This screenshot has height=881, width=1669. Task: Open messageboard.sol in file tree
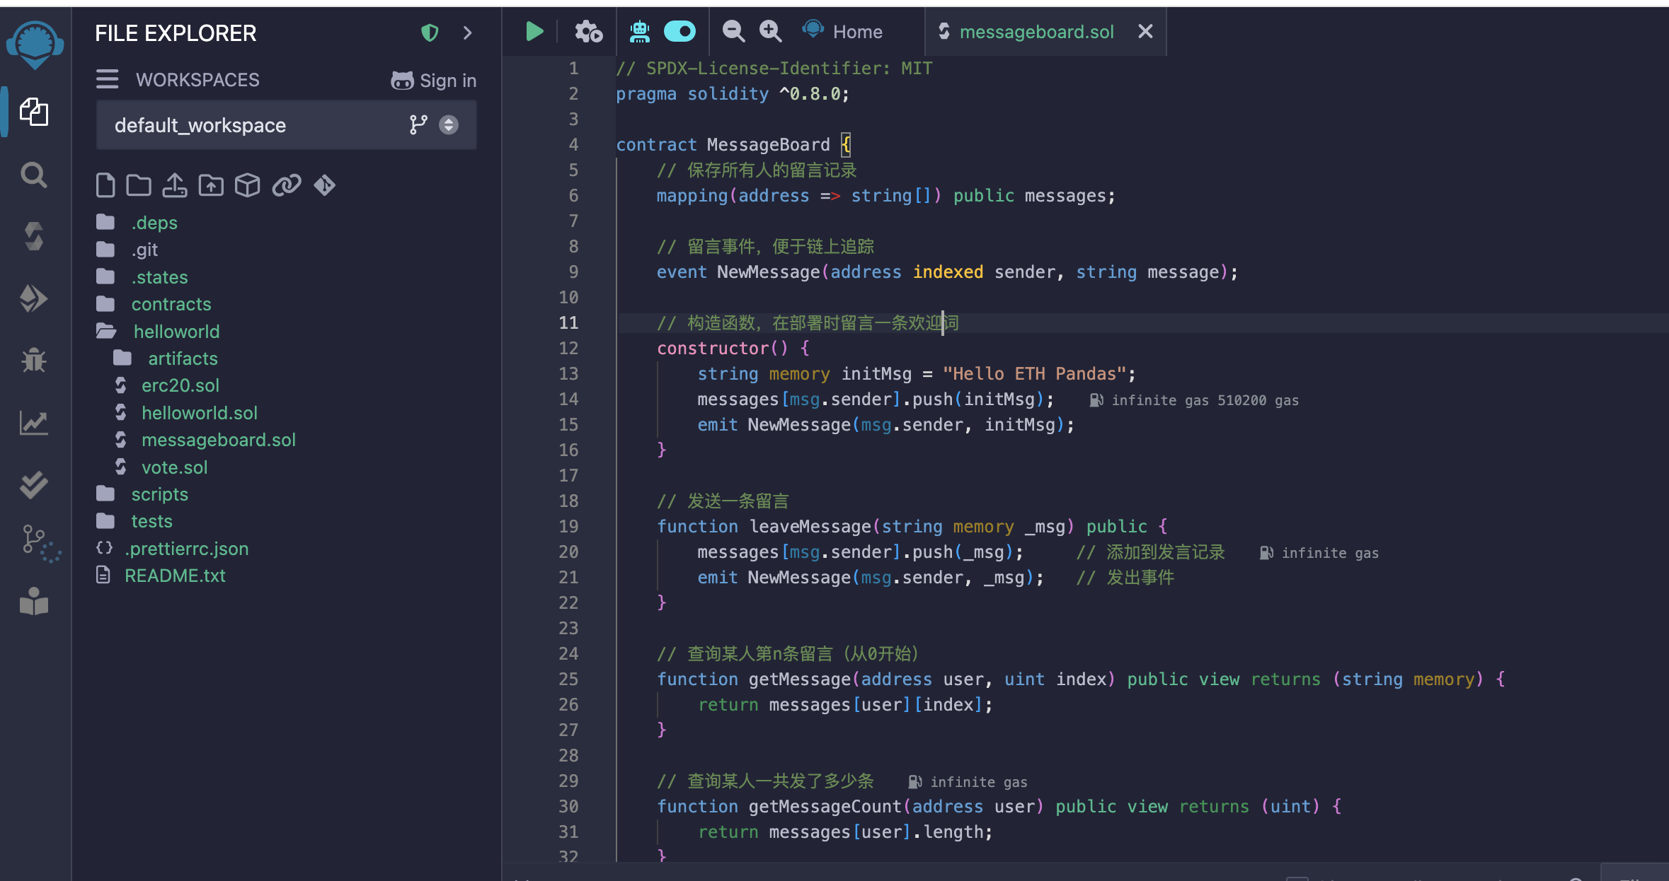(x=218, y=440)
